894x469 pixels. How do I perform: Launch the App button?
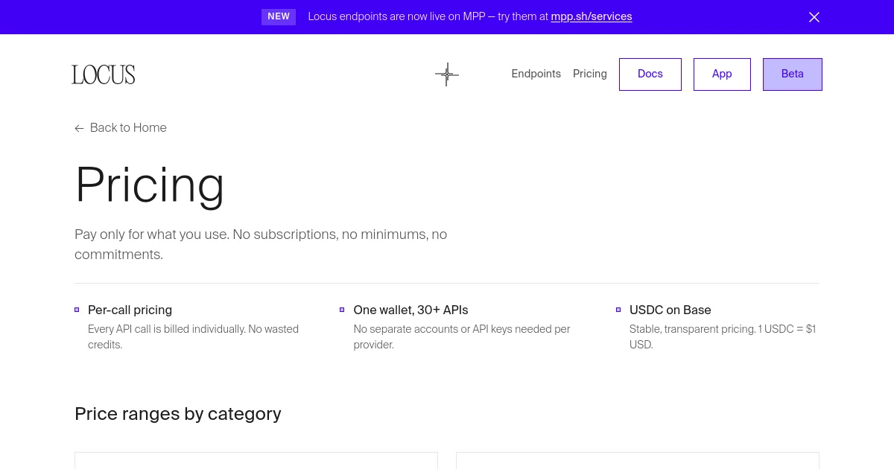722,74
